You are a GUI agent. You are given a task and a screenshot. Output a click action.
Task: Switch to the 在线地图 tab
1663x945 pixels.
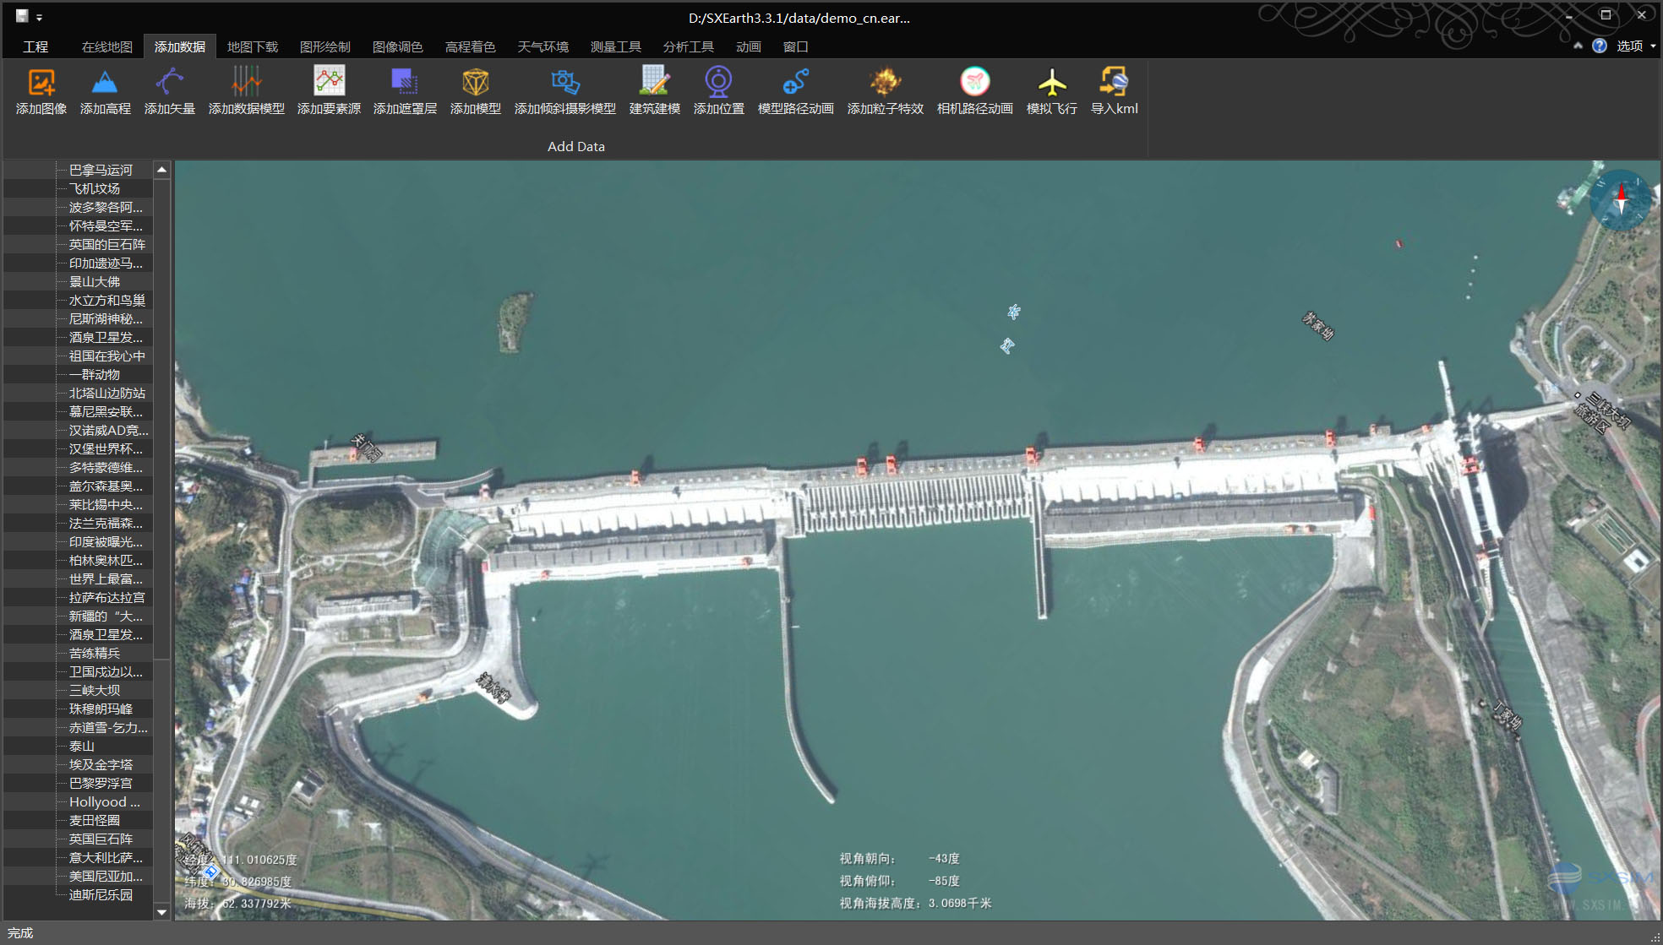click(107, 46)
